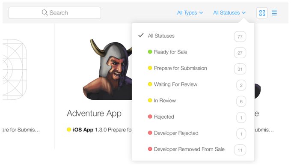The height and width of the screenshot is (167, 291).
Task: Switch to list view layout
Action: [x=274, y=12]
